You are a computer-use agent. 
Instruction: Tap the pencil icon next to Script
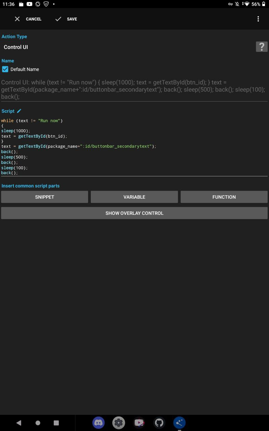click(x=19, y=111)
